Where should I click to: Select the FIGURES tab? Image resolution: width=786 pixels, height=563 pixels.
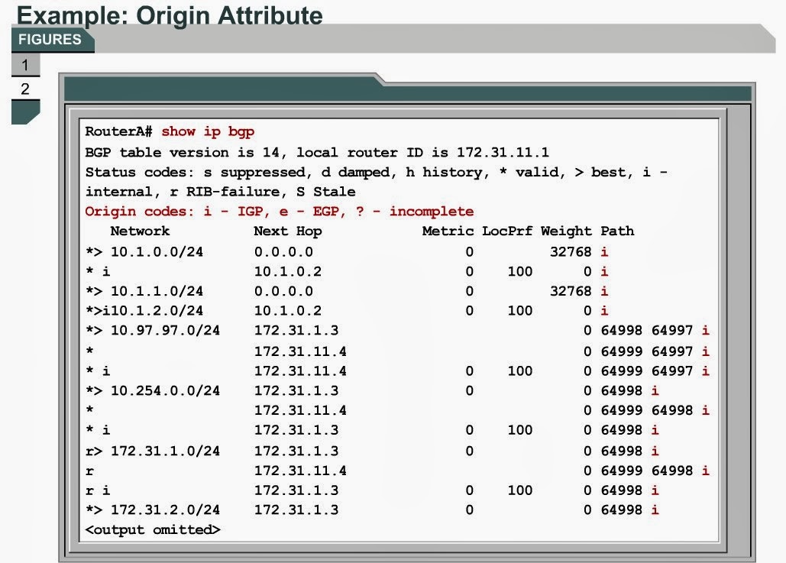click(49, 40)
